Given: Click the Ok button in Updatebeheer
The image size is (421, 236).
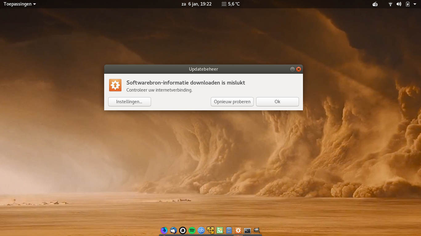Looking at the screenshot, I should tap(277, 102).
